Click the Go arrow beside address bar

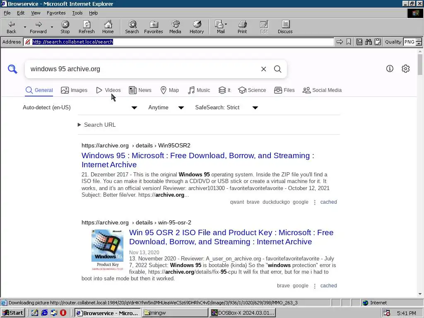(340, 42)
